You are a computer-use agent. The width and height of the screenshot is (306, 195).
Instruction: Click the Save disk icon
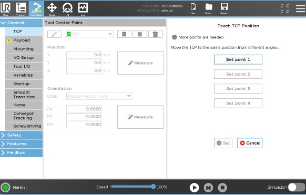pyautogui.click(x=224, y=9)
